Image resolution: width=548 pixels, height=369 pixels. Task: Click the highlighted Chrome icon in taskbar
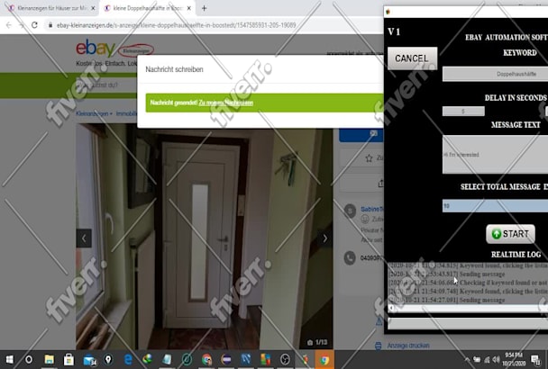(324, 360)
